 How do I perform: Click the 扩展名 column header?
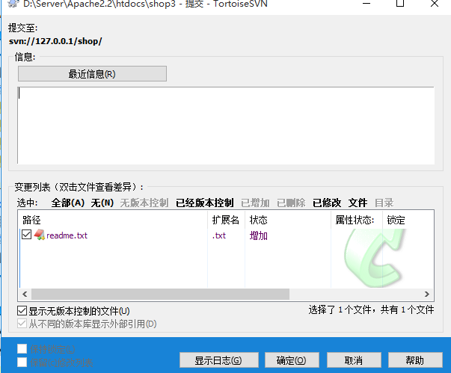coord(227,221)
